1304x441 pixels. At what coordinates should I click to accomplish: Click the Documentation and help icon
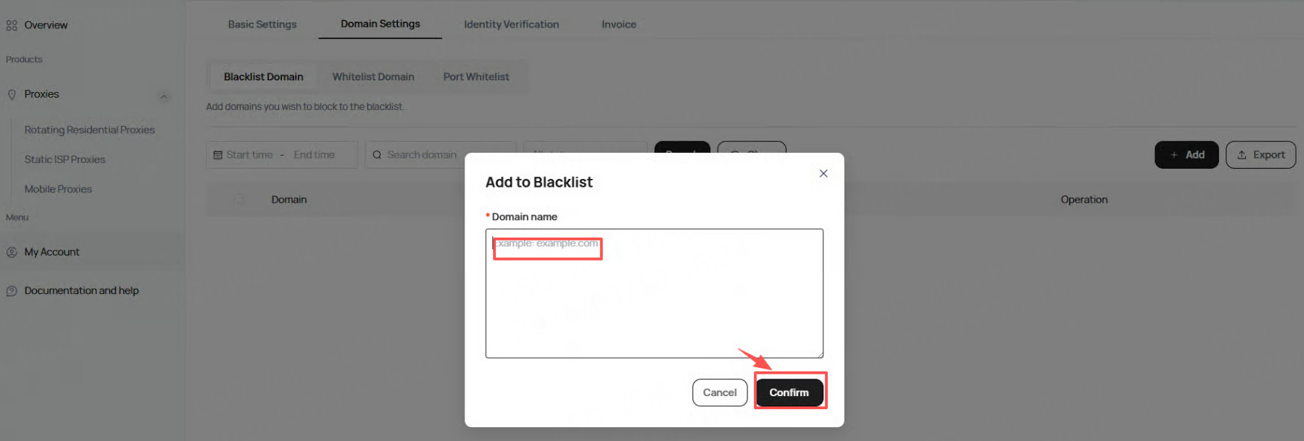[x=12, y=291]
